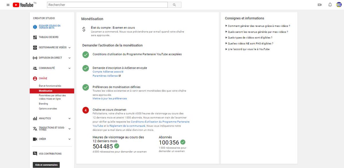This screenshot has height=168, width=344.
Task: Click Mettre à jour les préférences
Action: (x=110, y=98)
